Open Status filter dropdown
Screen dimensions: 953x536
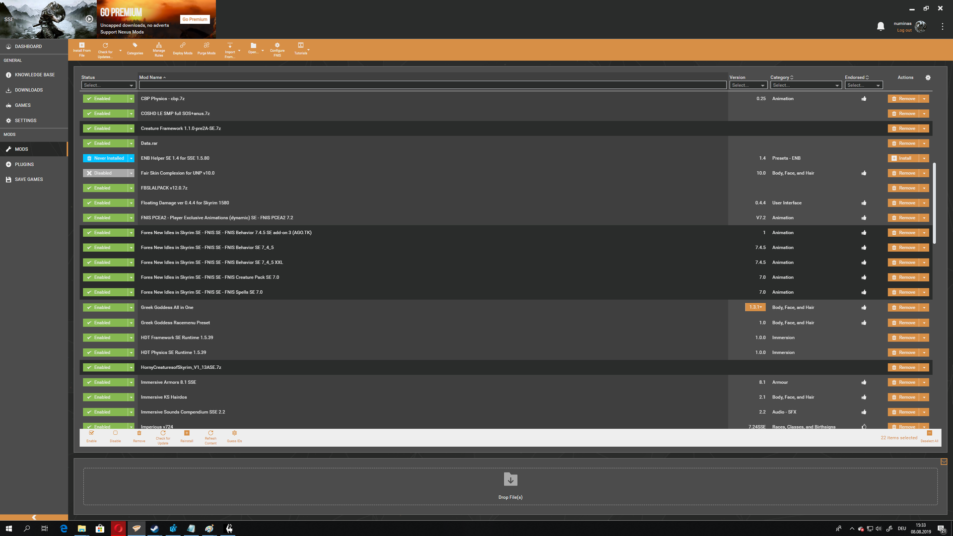pyautogui.click(x=108, y=85)
